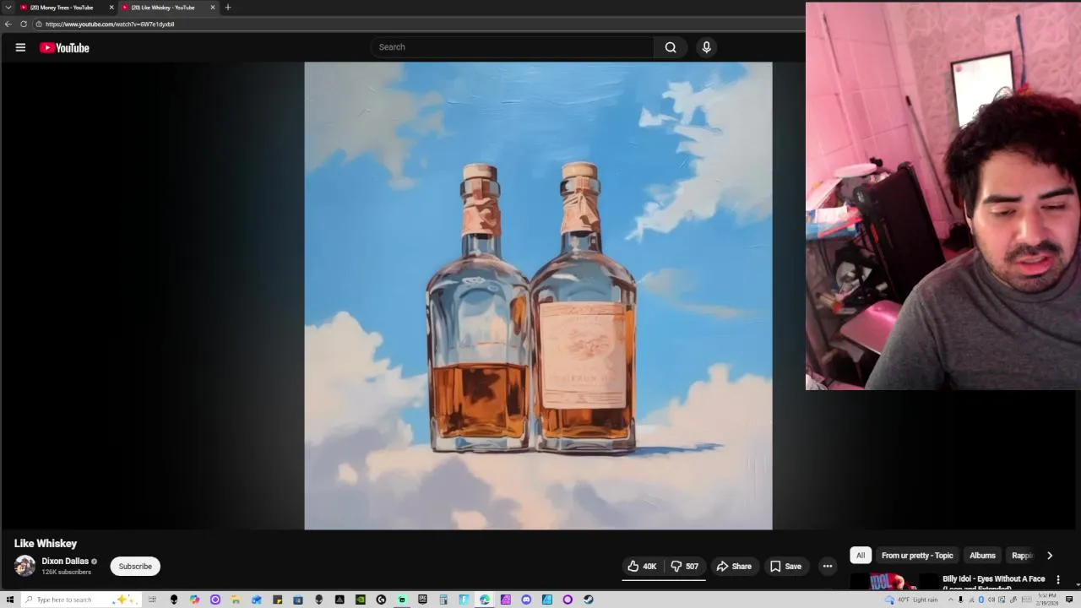The width and height of the screenshot is (1081, 608).
Task: Show hidden system tray icons
Action: pos(950,600)
